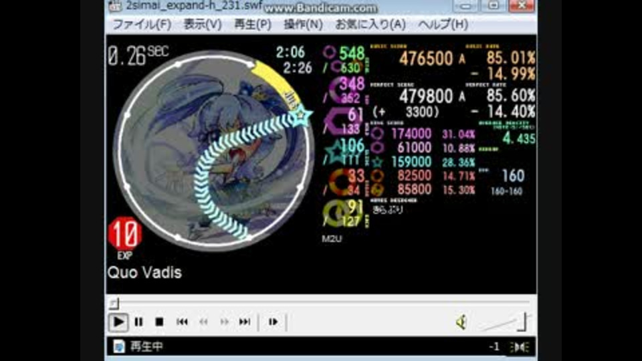This screenshot has width=642, height=361.
Task: Click the M2U artist label
Action: coord(332,239)
